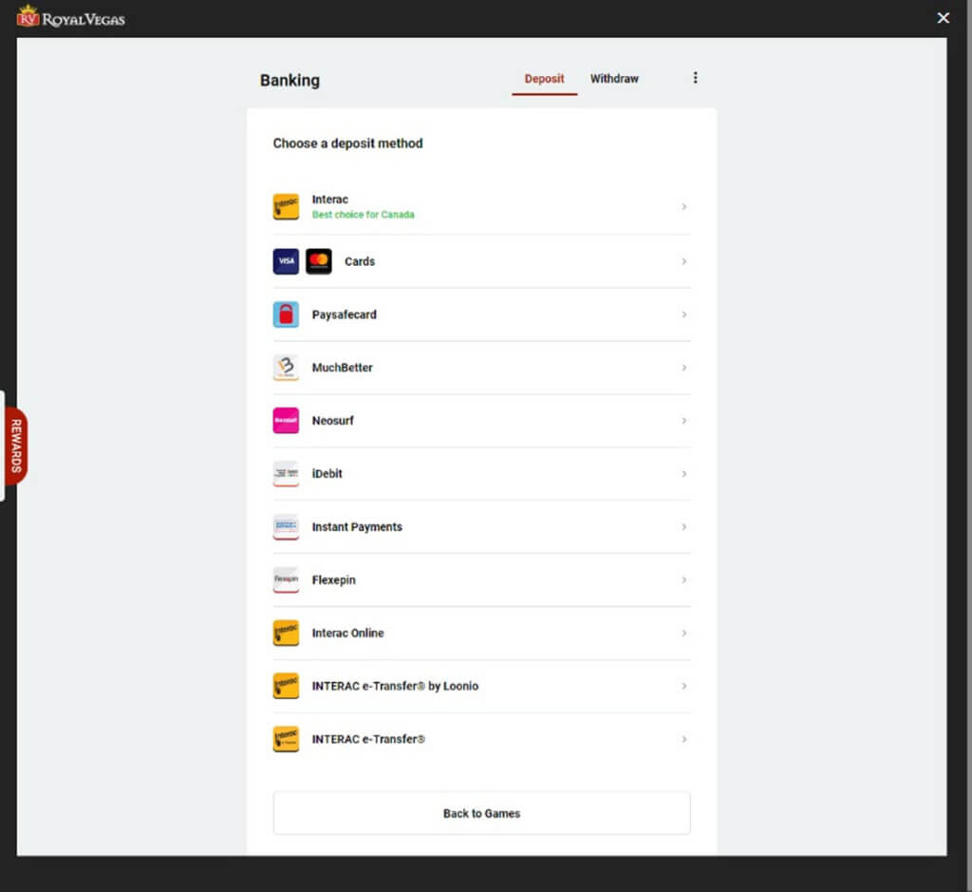This screenshot has width=972, height=892.
Task: Click the iDebit logo icon
Action: tap(286, 473)
